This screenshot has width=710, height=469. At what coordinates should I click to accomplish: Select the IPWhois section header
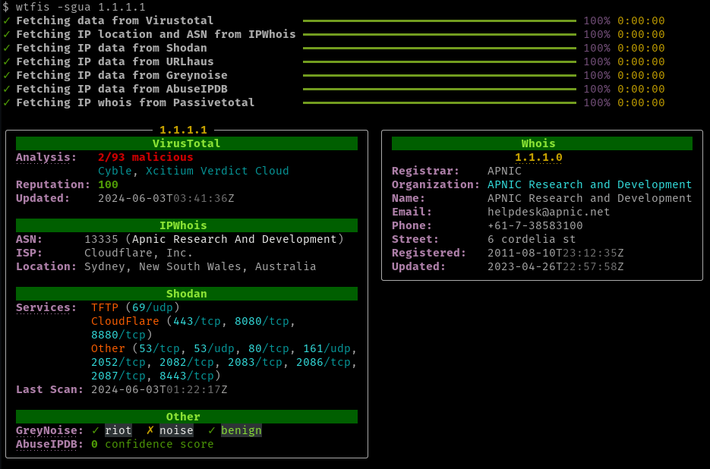[x=186, y=225]
